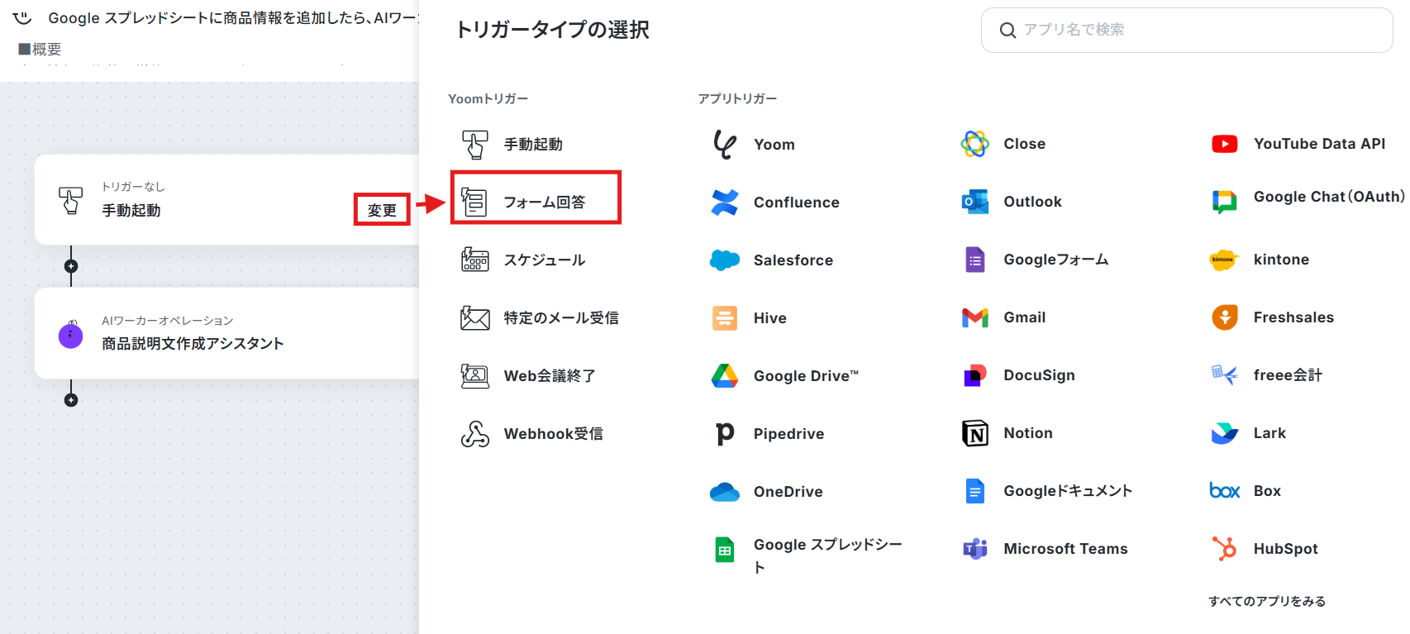
Task: Click the Box logo icon
Action: (1225, 491)
